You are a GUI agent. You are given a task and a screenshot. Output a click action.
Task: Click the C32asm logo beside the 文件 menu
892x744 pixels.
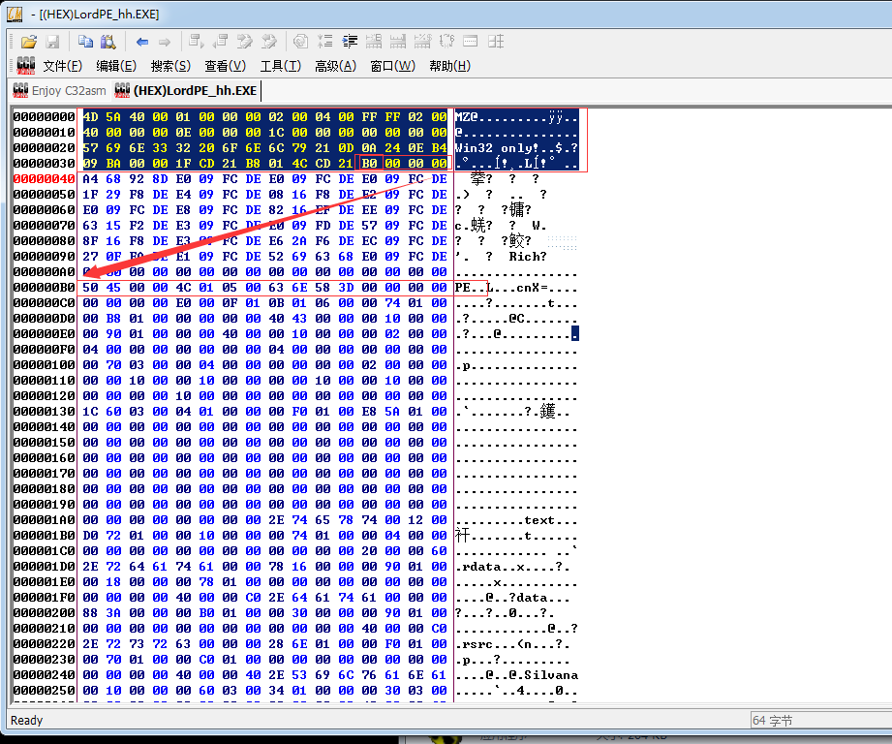(25, 66)
